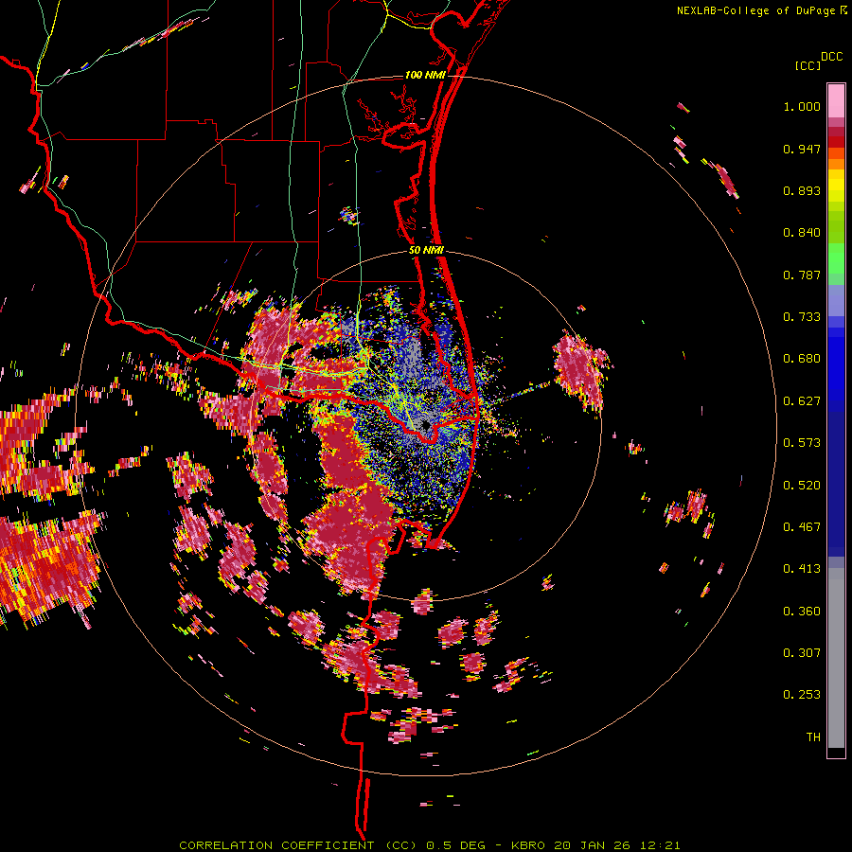Pick the yellow swatch beside 0.893
Image resolution: width=852 pixels, height=852 pixels.
tap(836, 189)
